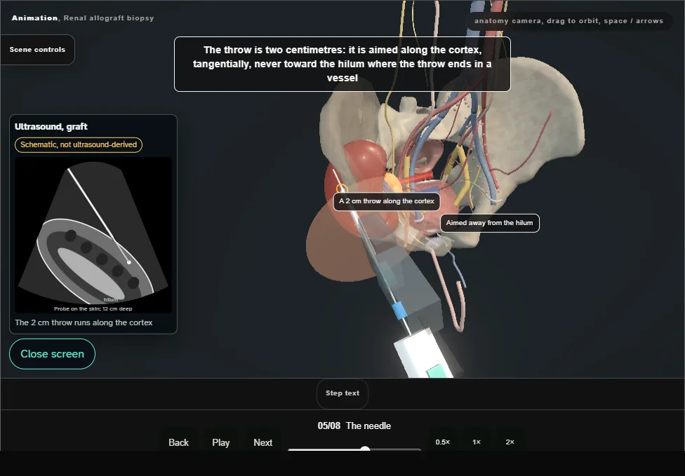
Task: Set playback speed to 0.5×
Action: point(443,442)
